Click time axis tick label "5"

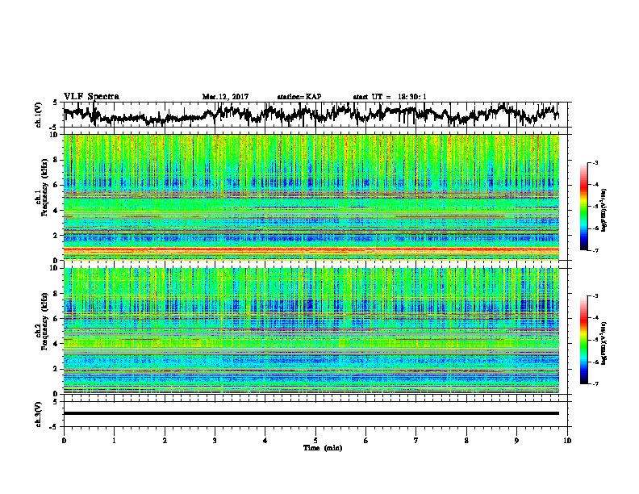[x=315, y=441]
